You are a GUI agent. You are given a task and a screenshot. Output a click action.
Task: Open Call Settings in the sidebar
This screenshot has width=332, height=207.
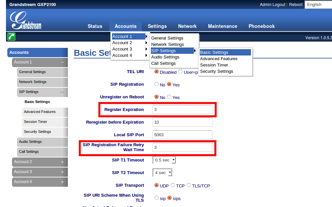click(42, 152)
